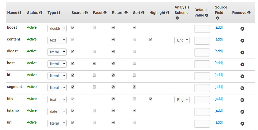Open Analysis Scheme dropdown for content field
Image resolution: width=258 pixels, height=130 pixels.
(x=182, y=40)
